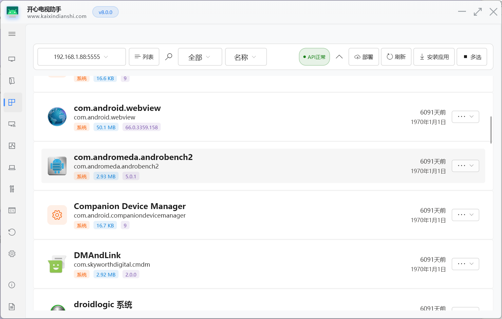The width and height of the screenshot is (502, 319).
Task: Click the 5.0.1 version tag
Action: pos(131,176)
